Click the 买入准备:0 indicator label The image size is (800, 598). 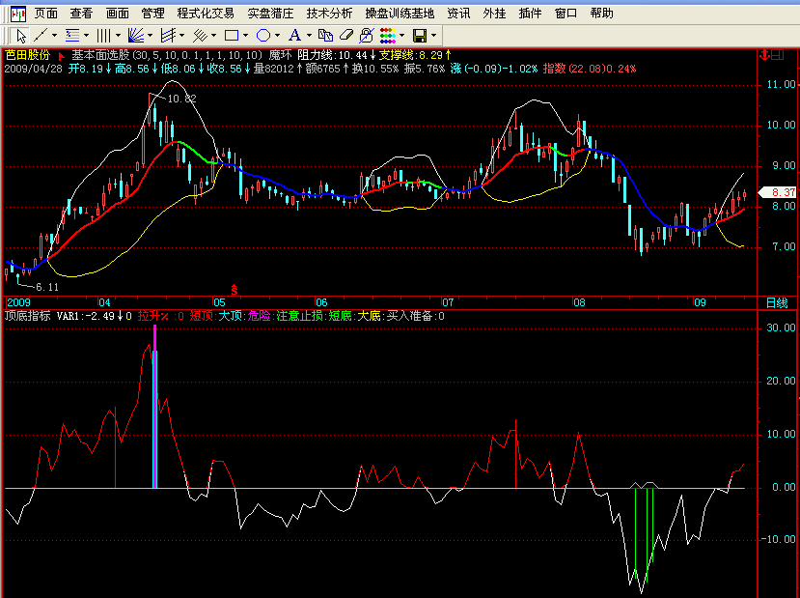(x=415, y=316)
